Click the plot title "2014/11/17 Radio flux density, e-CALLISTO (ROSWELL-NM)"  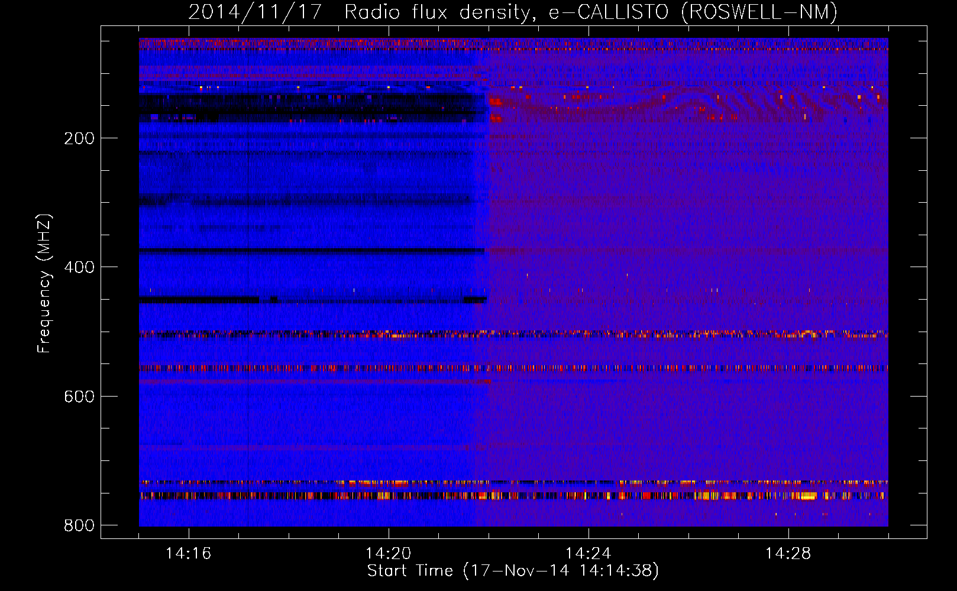[x=513, y=12]
